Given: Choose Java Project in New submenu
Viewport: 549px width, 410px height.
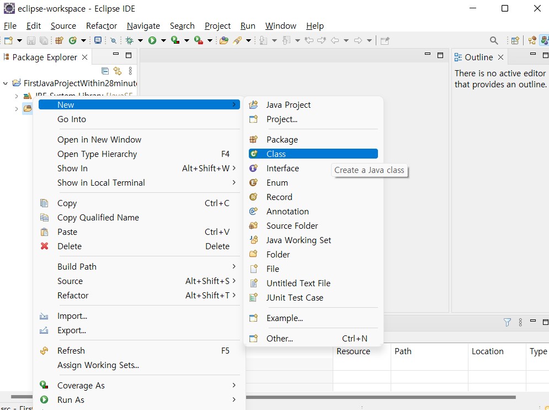Looking at the screenshot, I should (313, 105).
